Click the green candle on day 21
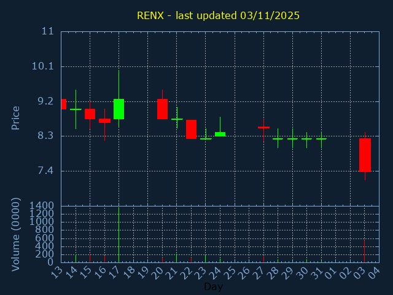The height and width of the screenshot is (295, 393). (x=177, y=119)
